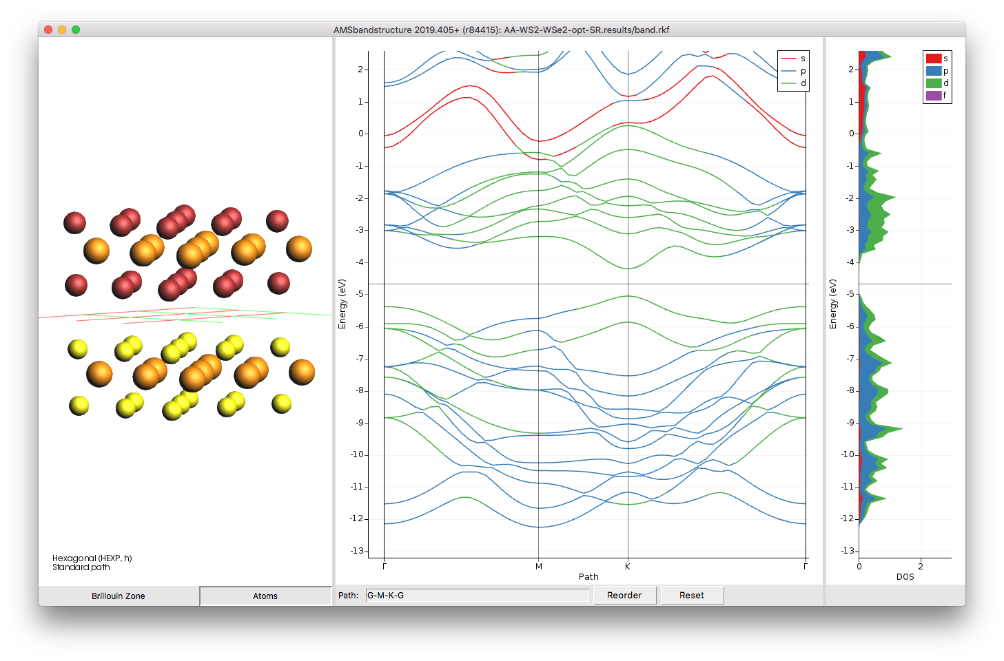Click the blue p swatch in DOS legend
This screenshot has width=1004, height=661.
pos(934,70)
